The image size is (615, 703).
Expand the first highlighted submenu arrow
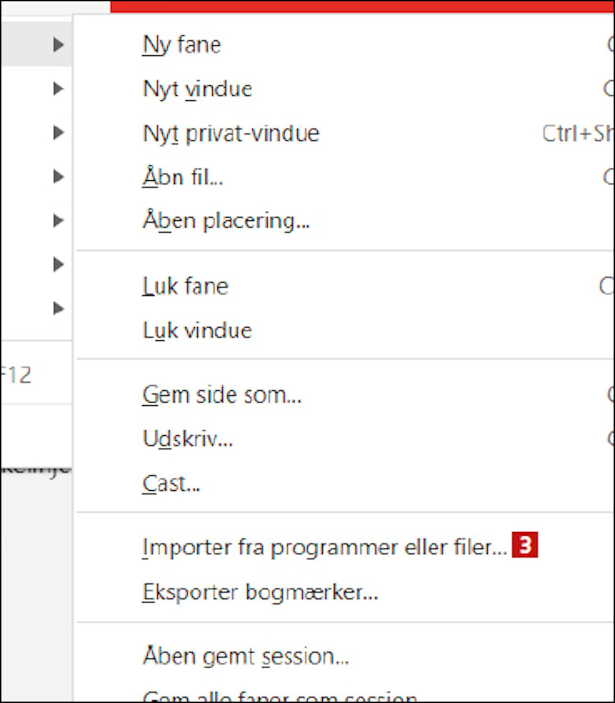pos(59,44)
